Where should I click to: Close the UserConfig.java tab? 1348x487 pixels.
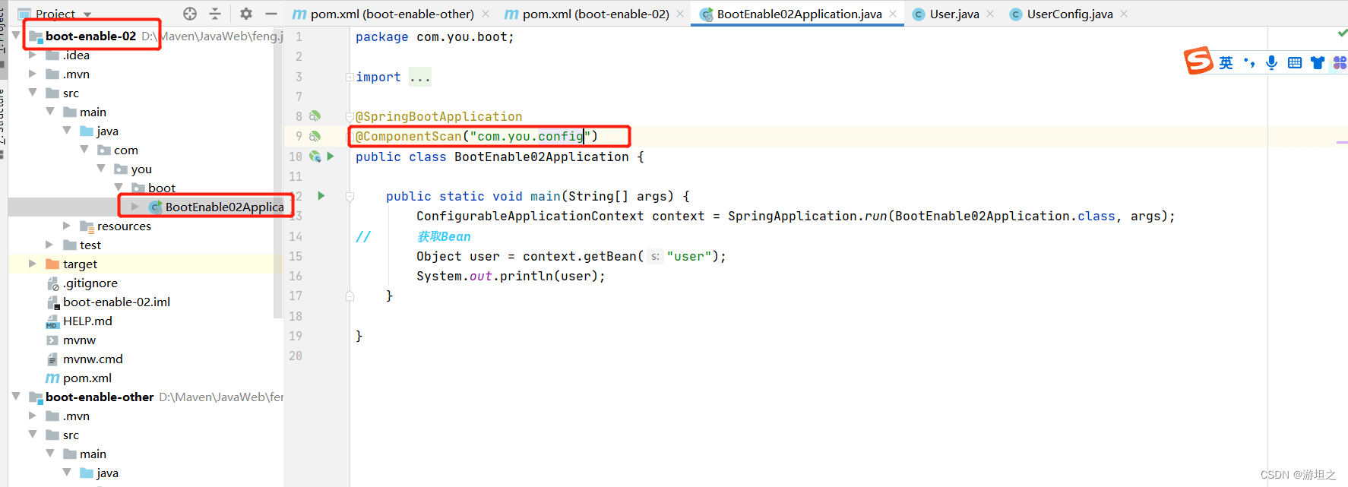click(1124, 14)
